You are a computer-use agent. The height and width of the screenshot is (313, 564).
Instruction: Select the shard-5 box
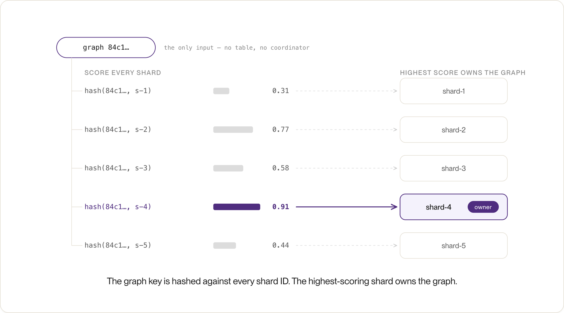(x=453, y=246)
